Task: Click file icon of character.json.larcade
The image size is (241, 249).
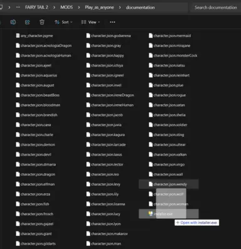Action: click(x=88, y=144)
